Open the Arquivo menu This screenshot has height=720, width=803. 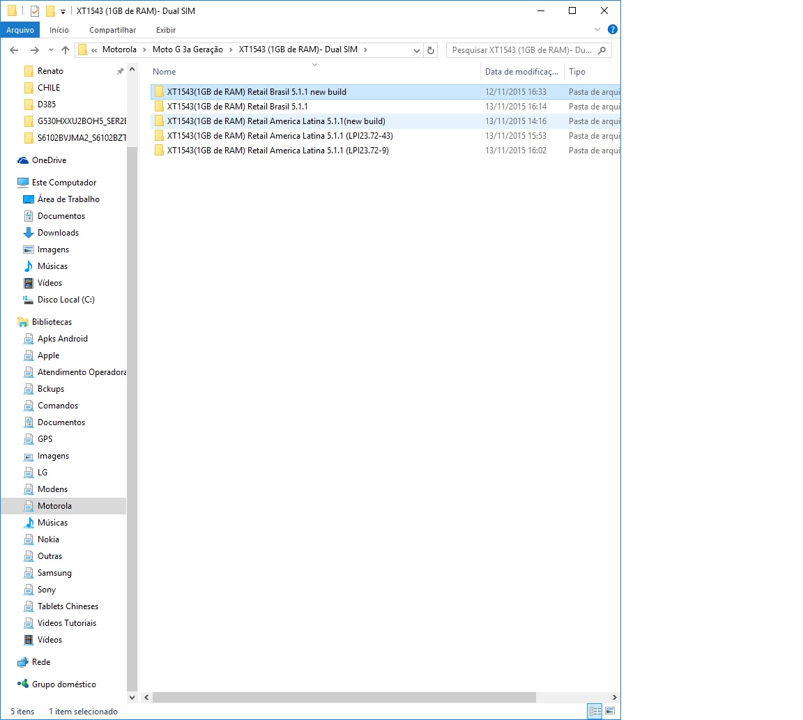click(20, 30)
